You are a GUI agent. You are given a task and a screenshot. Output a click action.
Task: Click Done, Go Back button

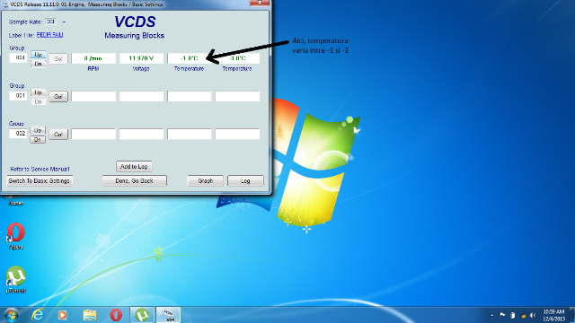(x=134, y=181)
